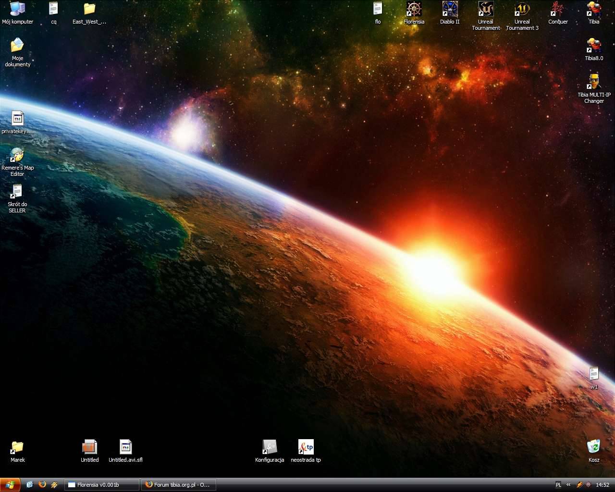This screenshot has width=615, height=492.
Task: Select the Mój komputer desktop icon
Action: coord(17,13)
